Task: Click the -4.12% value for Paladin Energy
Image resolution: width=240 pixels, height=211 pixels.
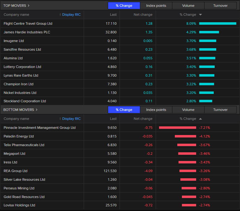Action: 204,136
